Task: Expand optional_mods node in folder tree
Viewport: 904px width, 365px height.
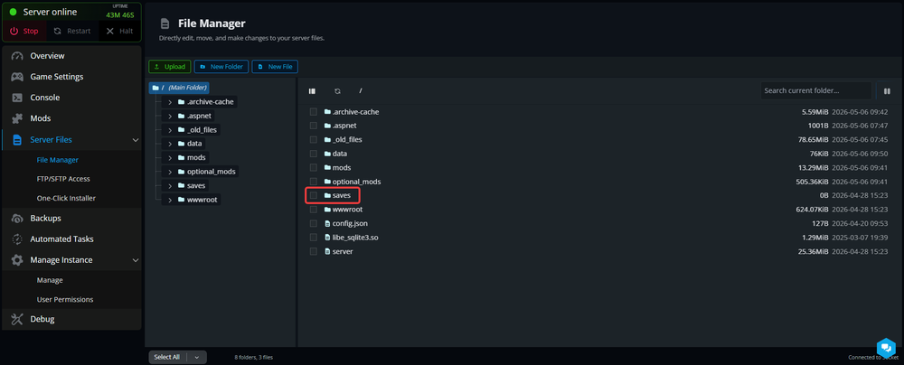Action: point(170,172)
